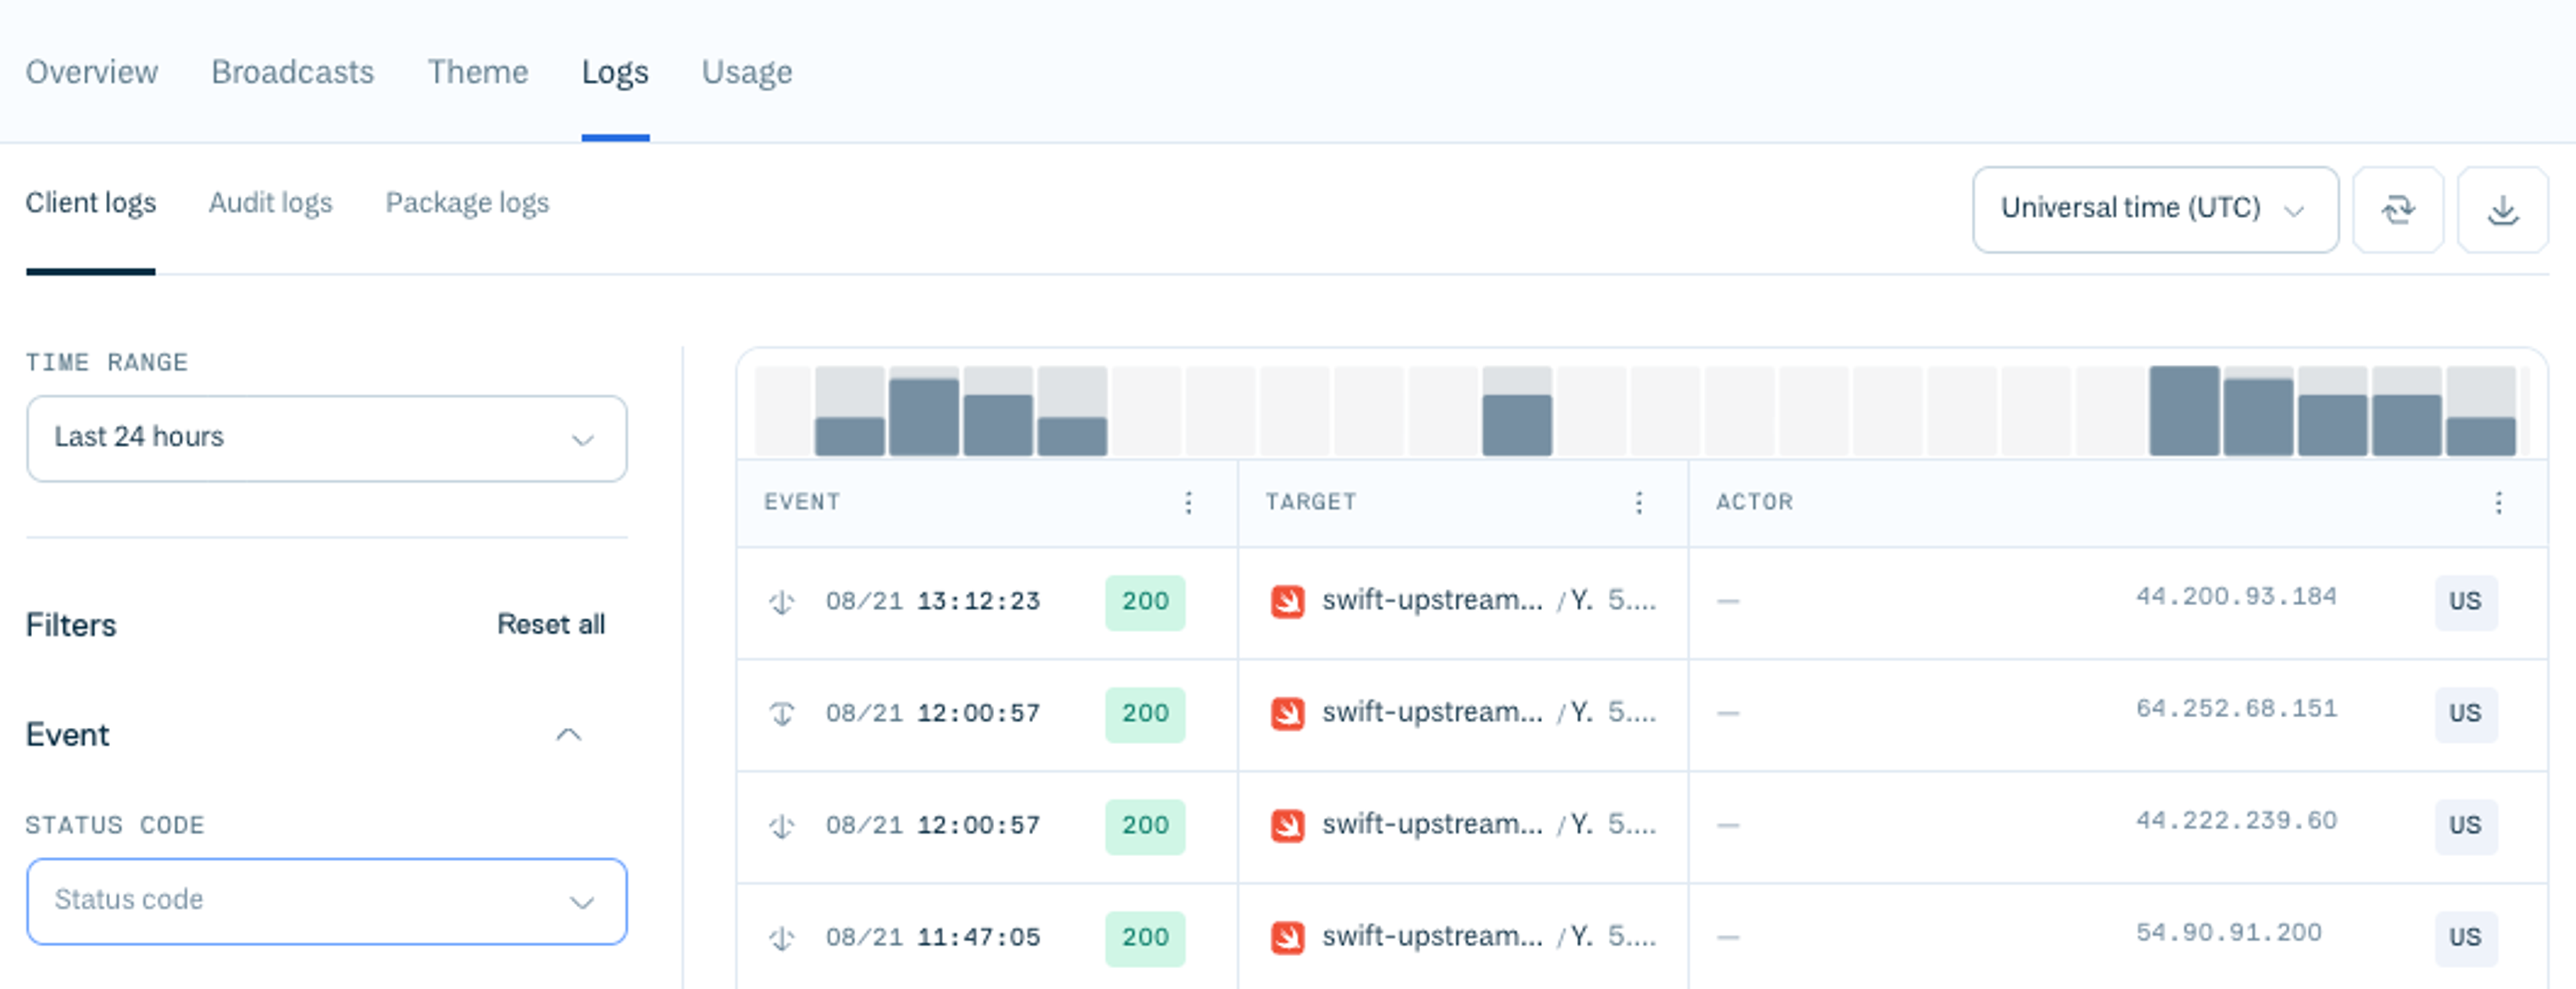Switch to the Overview tab
This screenshot has width=2576, height=989.
tap(92, 72)
